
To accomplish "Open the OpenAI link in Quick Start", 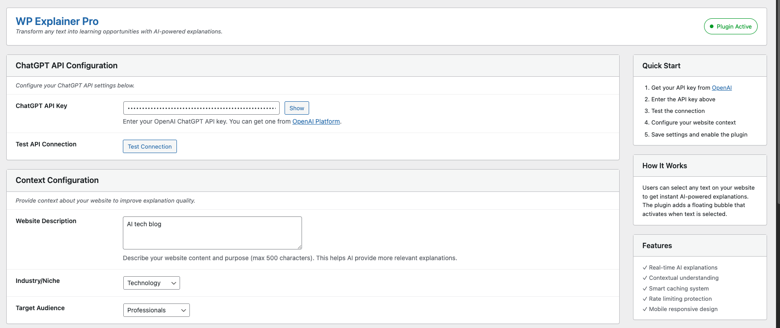I will [721, 88].
